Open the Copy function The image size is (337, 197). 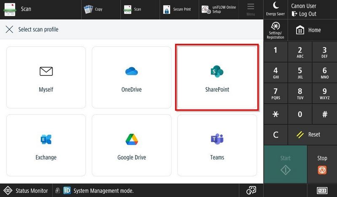coord(93,9)
